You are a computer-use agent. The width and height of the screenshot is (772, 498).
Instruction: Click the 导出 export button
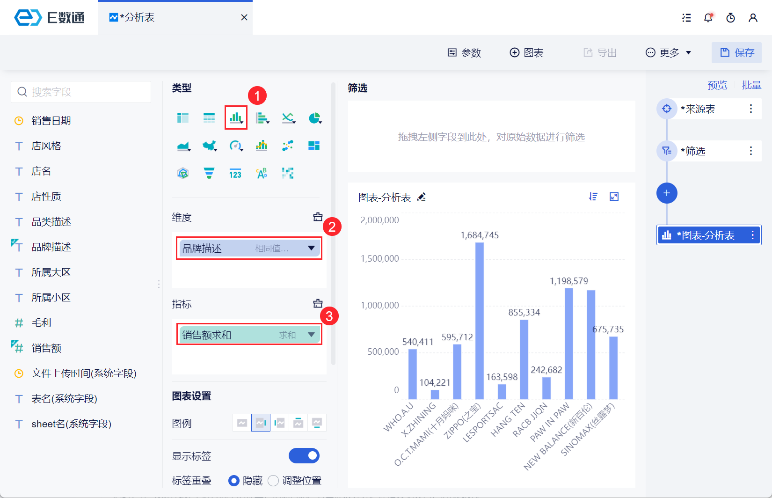click(600, 52)
